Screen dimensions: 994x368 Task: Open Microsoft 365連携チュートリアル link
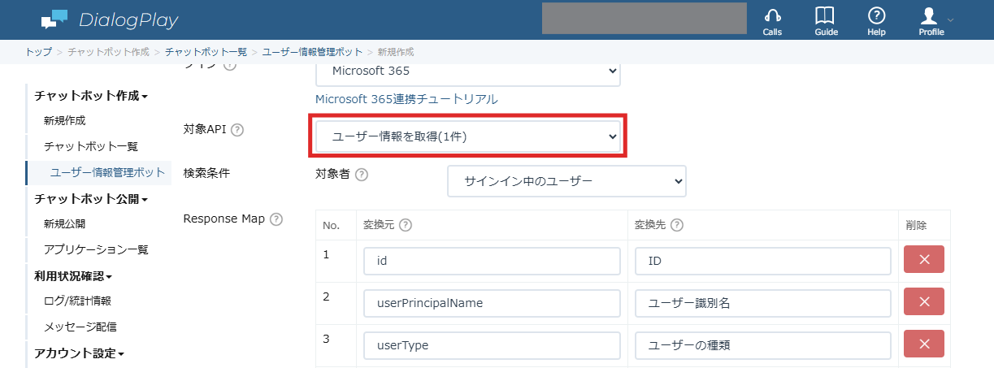[x=406, y=99]
